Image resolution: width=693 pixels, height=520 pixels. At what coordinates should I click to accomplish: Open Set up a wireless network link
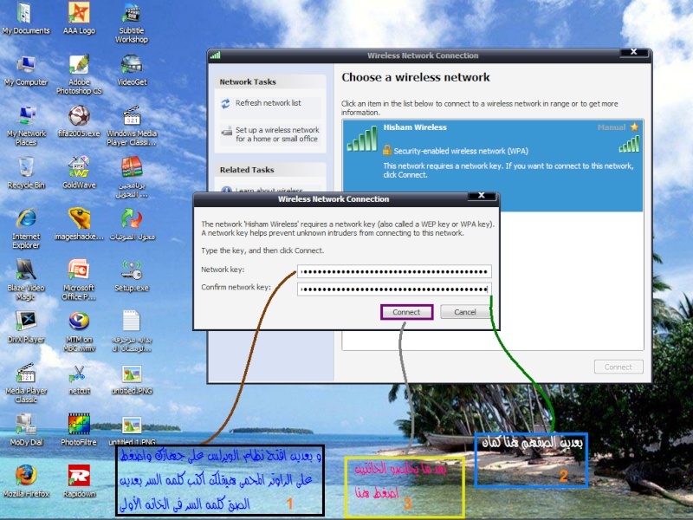(x=276, y=134)
